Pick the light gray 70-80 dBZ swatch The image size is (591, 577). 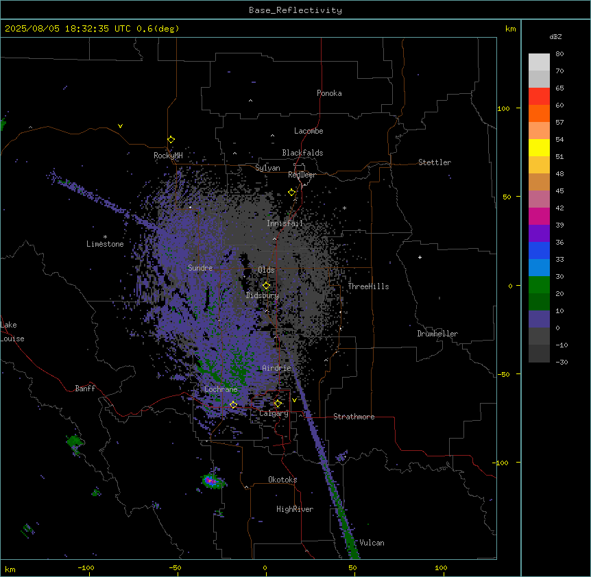pos(539,62)
